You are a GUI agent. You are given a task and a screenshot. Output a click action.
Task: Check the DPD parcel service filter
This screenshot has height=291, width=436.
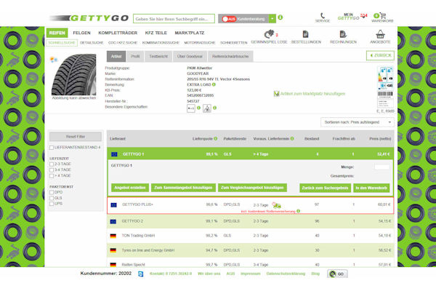click(x=52, y=192)
